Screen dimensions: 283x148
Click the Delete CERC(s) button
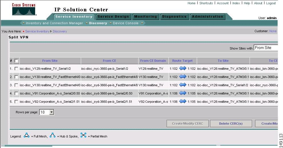click(x=231, y=124)
